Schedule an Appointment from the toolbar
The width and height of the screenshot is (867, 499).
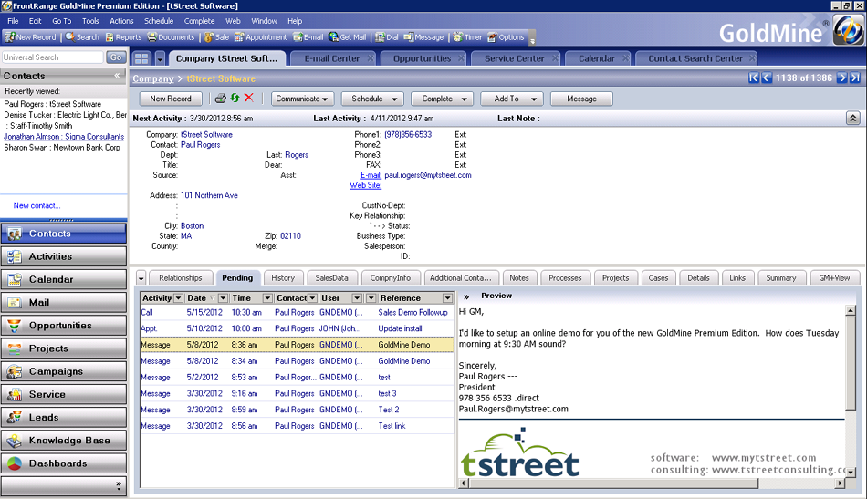point(261,37)
